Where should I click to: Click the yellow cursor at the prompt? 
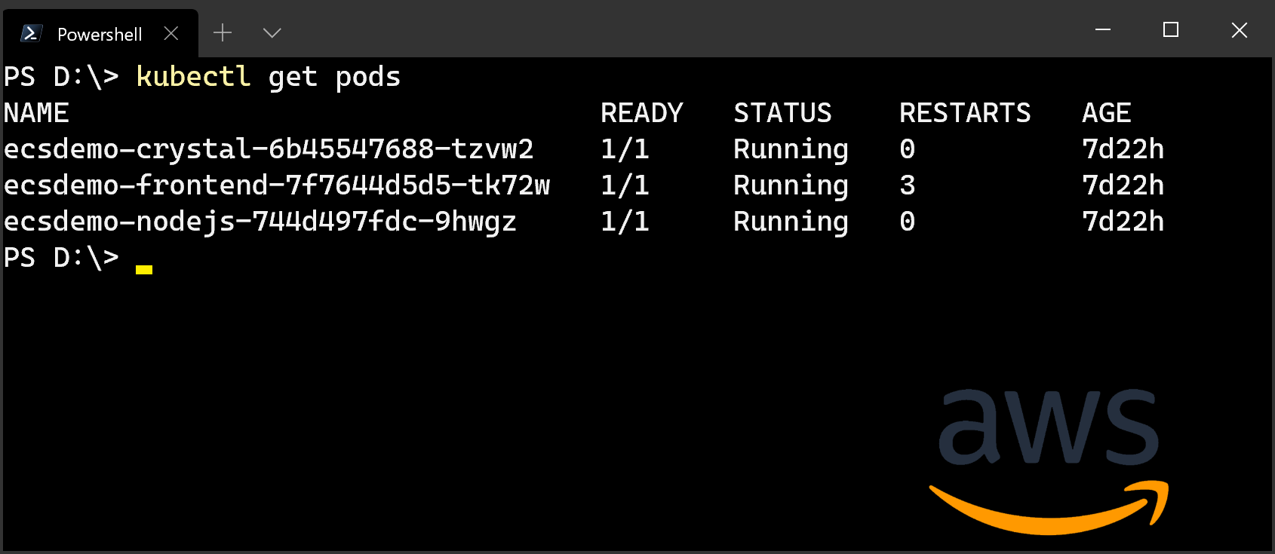pos(144,269)
